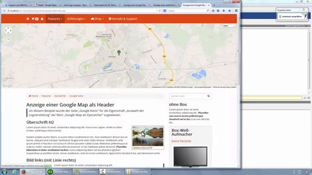Open the Karte map type dropdown

[229, 26]
